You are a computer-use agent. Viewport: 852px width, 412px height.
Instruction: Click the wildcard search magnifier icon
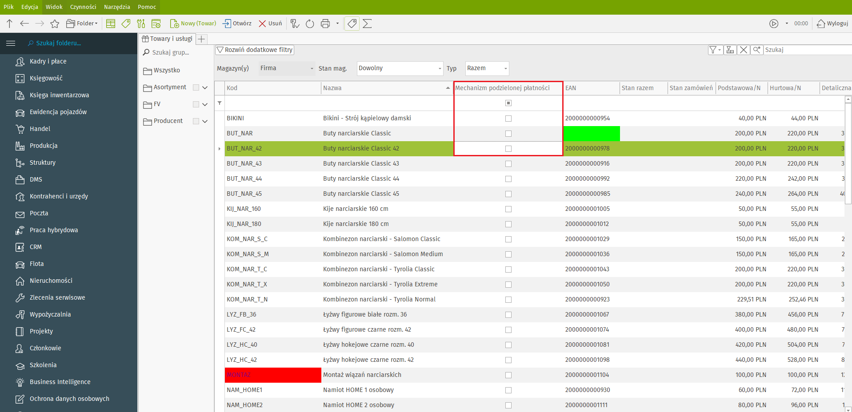point(756,50)
